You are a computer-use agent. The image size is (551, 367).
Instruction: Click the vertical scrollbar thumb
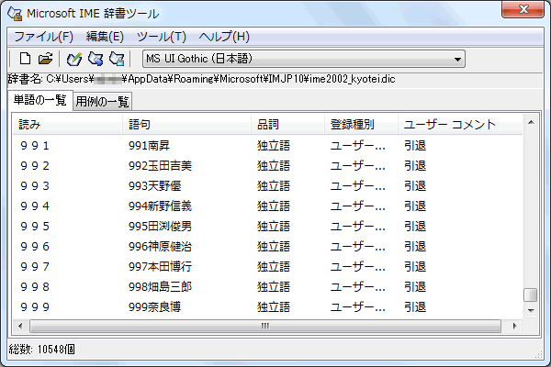point(530,295)
